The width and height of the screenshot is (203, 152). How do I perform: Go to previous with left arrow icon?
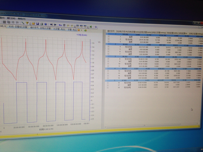51,24
